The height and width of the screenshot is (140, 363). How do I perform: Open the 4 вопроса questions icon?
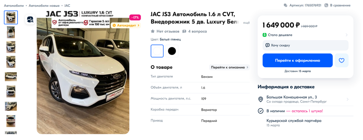[184, 31]
